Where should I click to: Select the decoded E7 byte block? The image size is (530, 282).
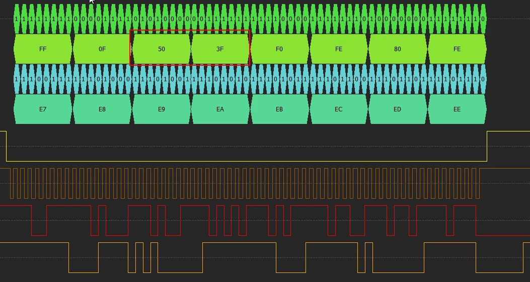point(43,109)
